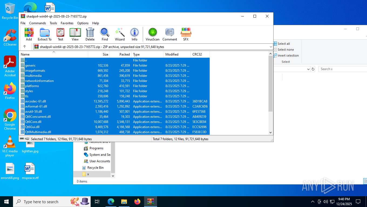Viewport: 367px width, 207px height.
Task: Click the Search x field in Explorer
Action: pyautogui.click(x=343, y=69)
